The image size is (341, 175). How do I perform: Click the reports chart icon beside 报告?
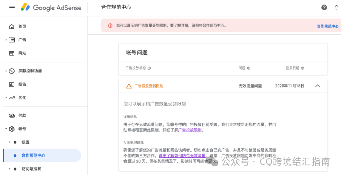12,84
